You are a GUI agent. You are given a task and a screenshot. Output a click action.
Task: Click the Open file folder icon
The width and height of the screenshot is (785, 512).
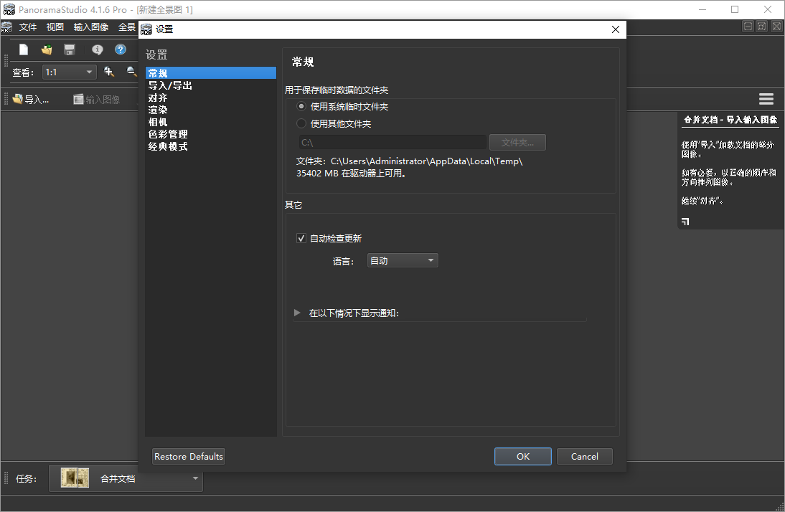point(47,49)
